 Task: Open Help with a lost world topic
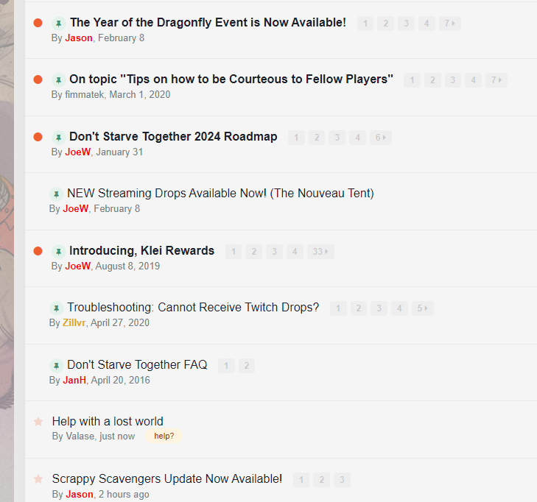pos(108,422)
